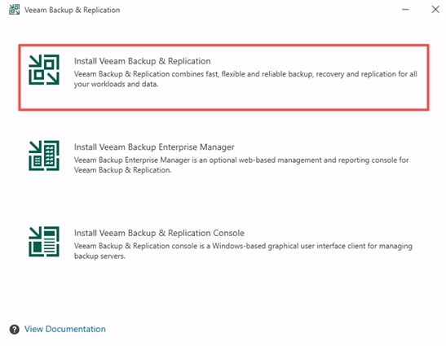Click the Backup & Replication Console install icon
446x346 pixels.
(x=44, y=242)
